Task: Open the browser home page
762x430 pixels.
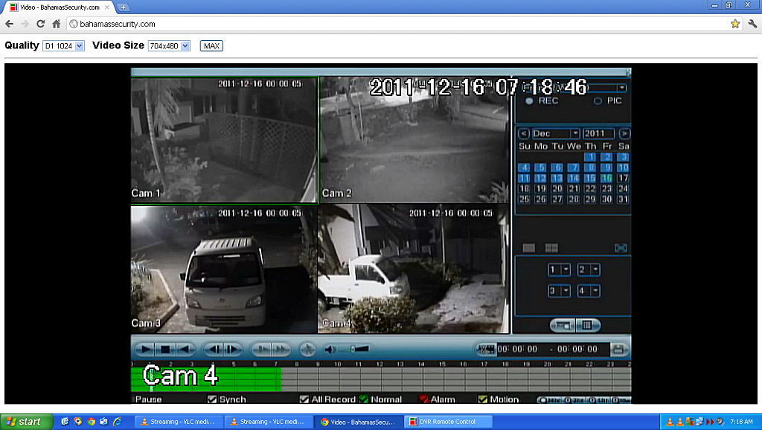Action: [57, 24]
